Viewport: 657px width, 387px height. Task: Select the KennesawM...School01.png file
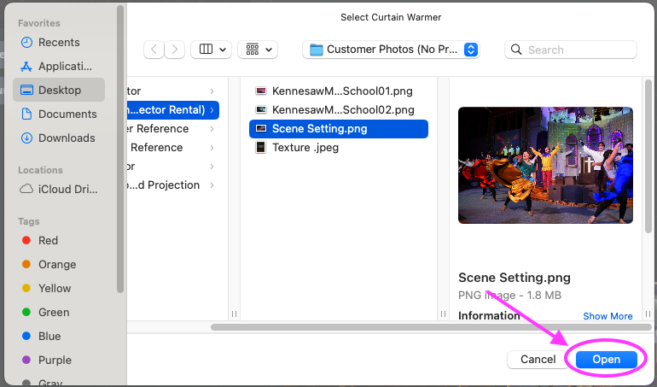[342, 91]
